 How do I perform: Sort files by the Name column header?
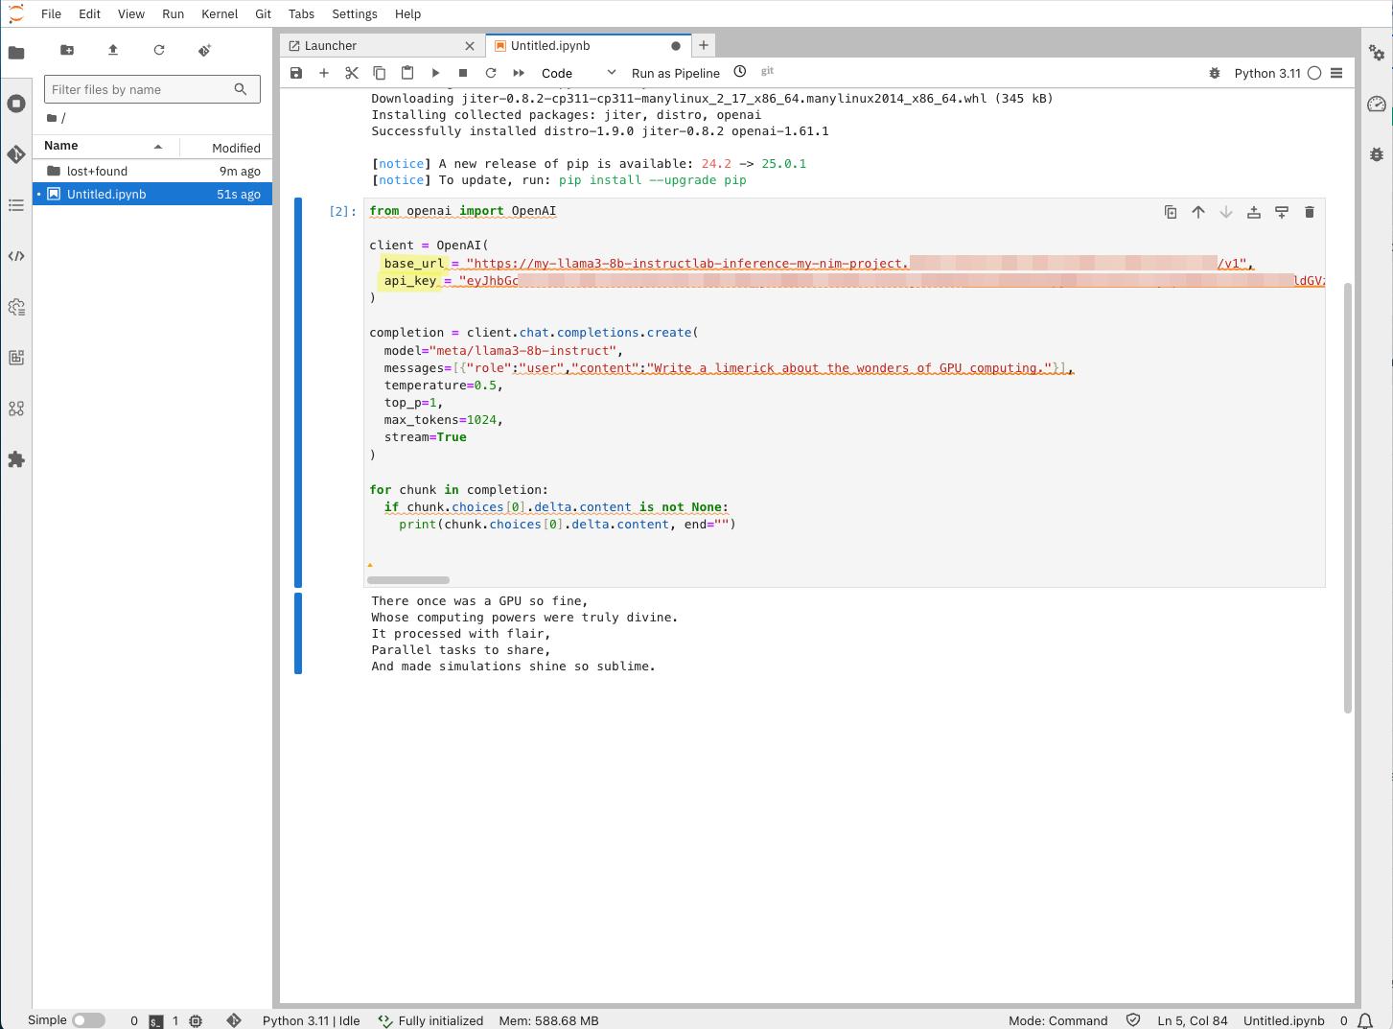tap(61, 146)
